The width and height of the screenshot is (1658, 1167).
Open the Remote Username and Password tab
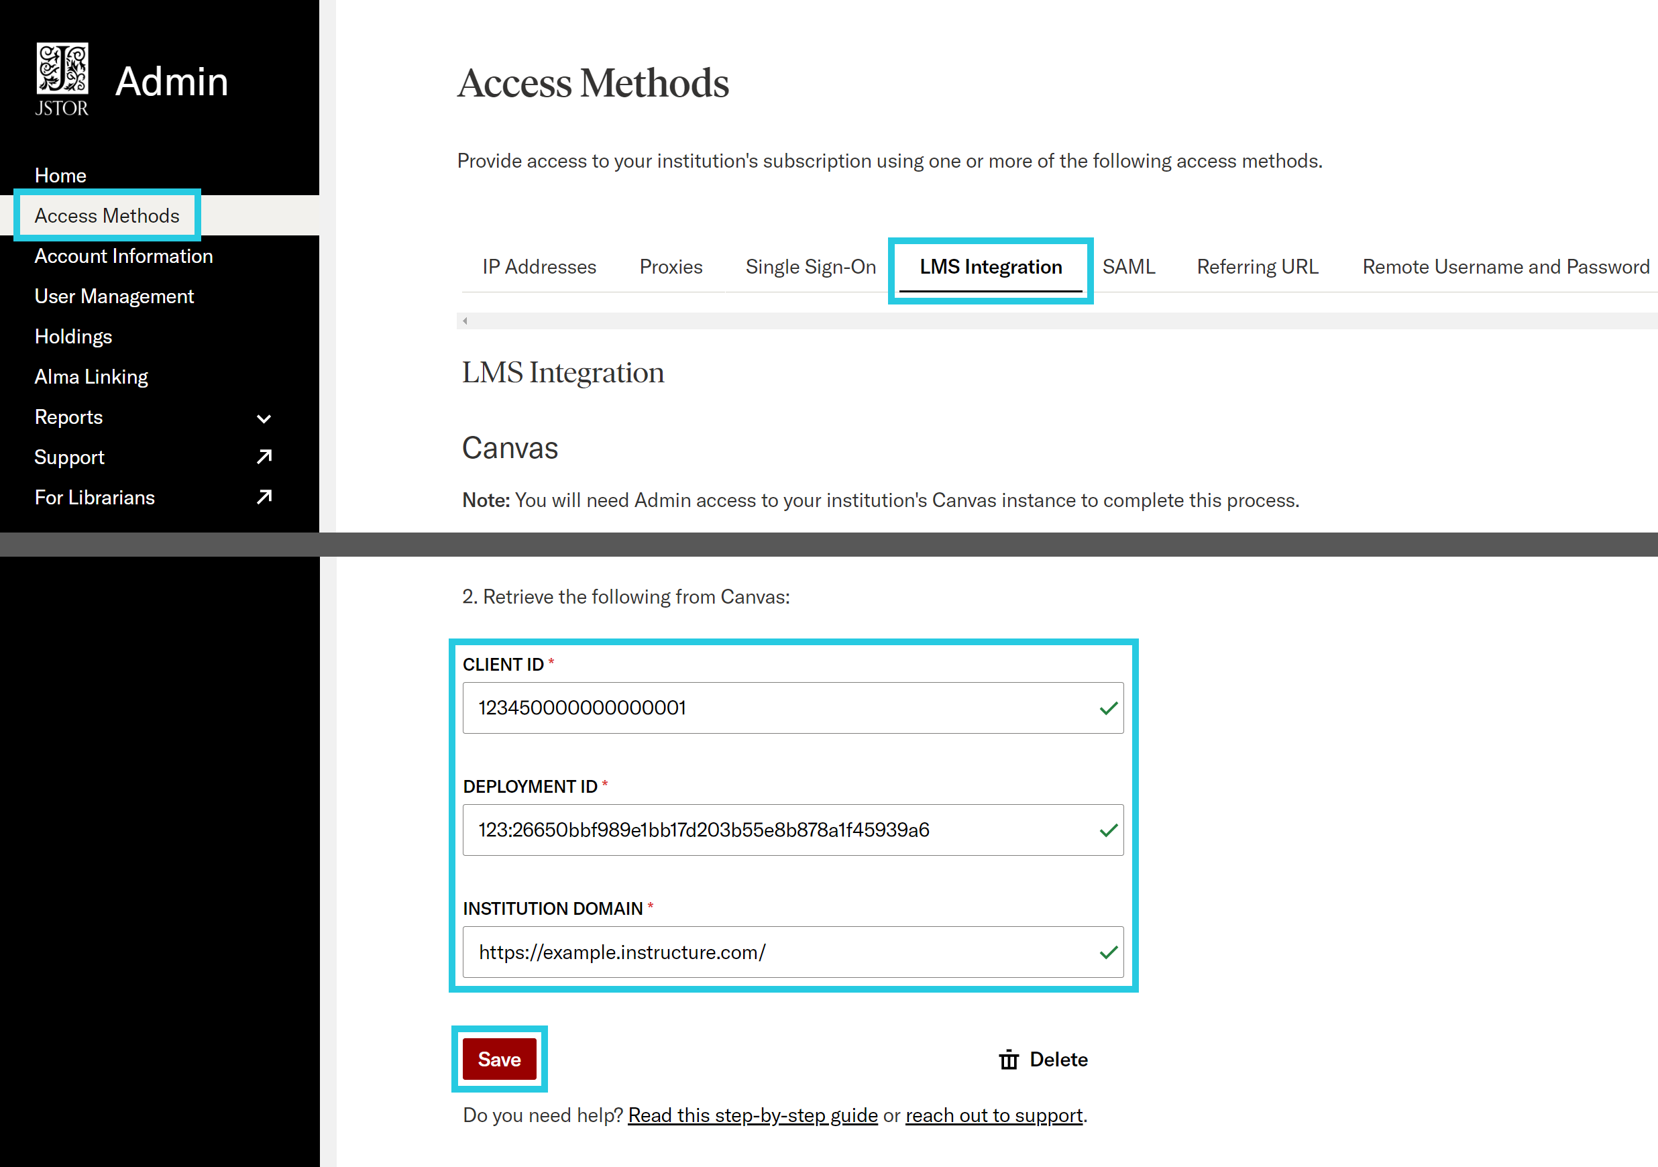pos(1506,266)
